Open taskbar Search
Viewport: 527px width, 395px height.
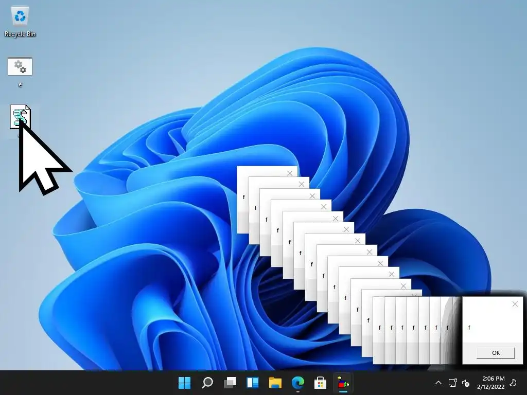(x=207, y=383)
